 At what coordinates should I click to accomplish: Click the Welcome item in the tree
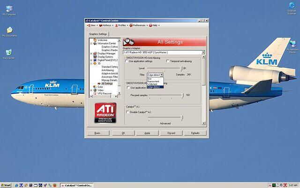click(102, 40)
